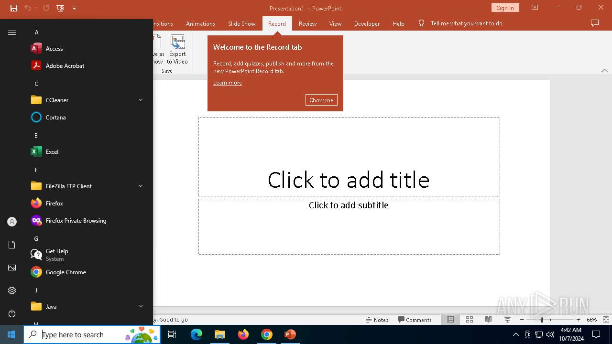Select the Record ribbon tab

point(277,23)
